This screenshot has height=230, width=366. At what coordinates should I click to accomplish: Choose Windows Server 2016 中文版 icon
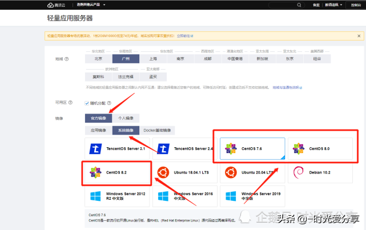pyautogui.click(x=163, y=196)
